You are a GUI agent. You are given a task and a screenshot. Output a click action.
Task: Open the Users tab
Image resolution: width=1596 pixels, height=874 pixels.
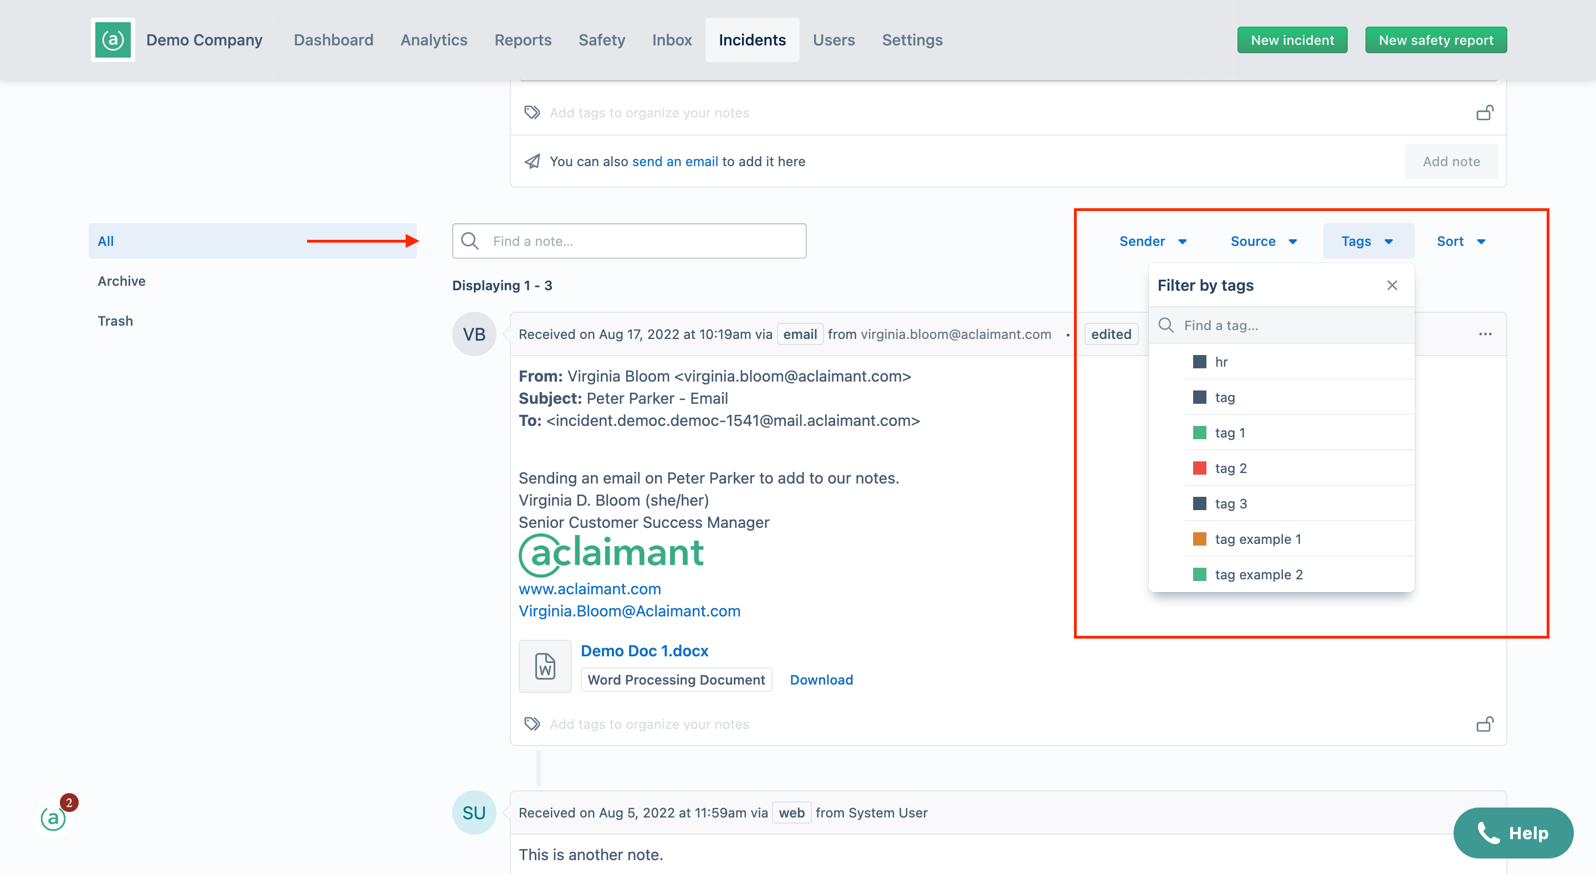pos(834,40)
